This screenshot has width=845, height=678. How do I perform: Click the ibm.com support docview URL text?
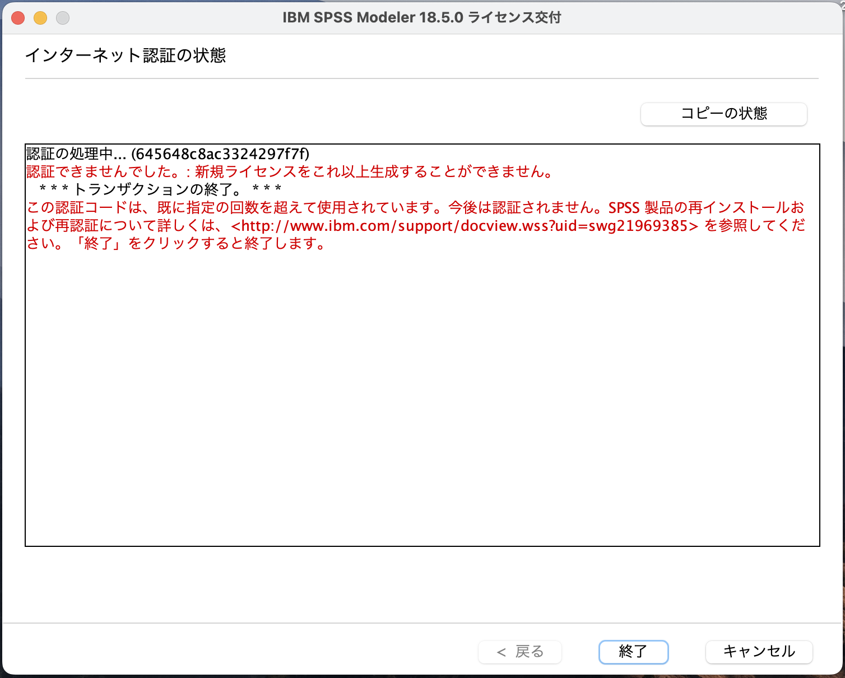(x=465, y=226)
